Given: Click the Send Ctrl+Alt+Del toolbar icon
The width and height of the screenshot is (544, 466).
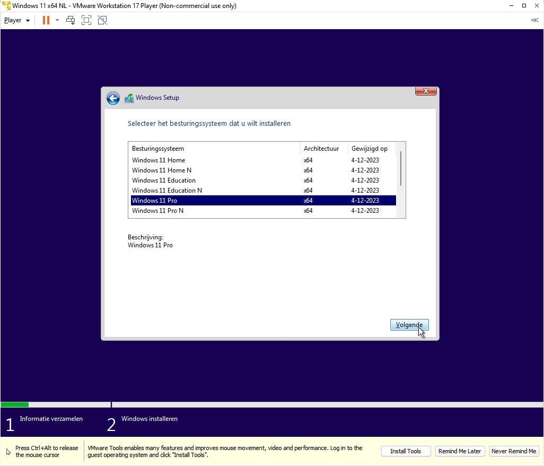Looking at the screenshot, I should 71,20.
